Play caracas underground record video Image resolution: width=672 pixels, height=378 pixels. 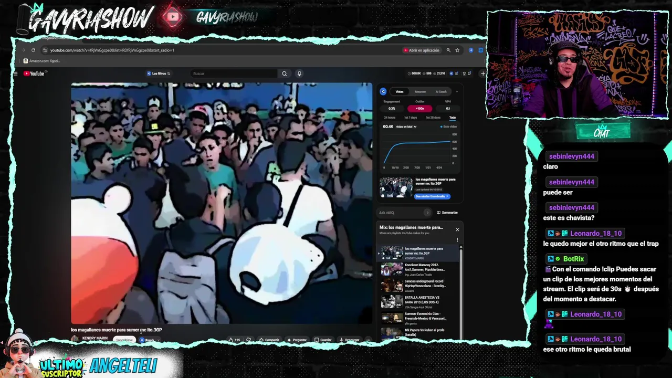coord(418,286)
